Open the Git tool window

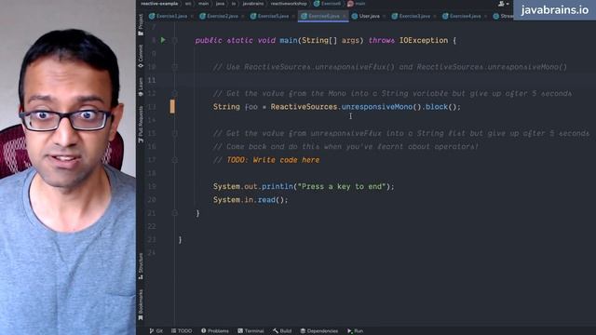coord(156,331)
